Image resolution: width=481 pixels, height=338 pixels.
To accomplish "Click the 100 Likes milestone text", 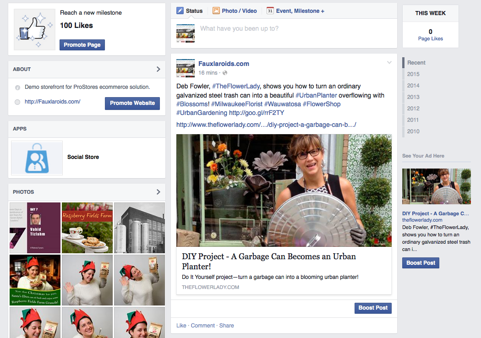I will click(77, 26).
